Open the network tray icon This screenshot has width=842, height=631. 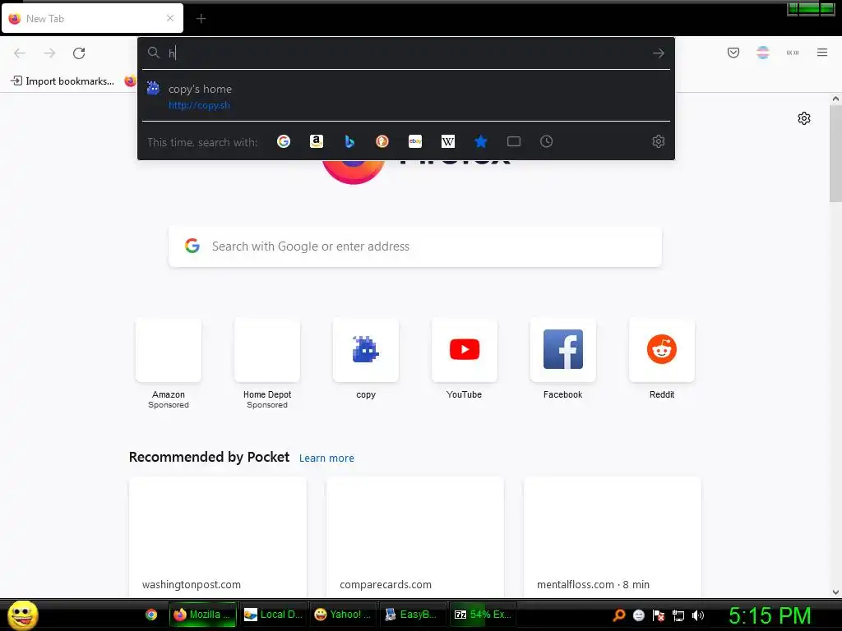(678, 615)
